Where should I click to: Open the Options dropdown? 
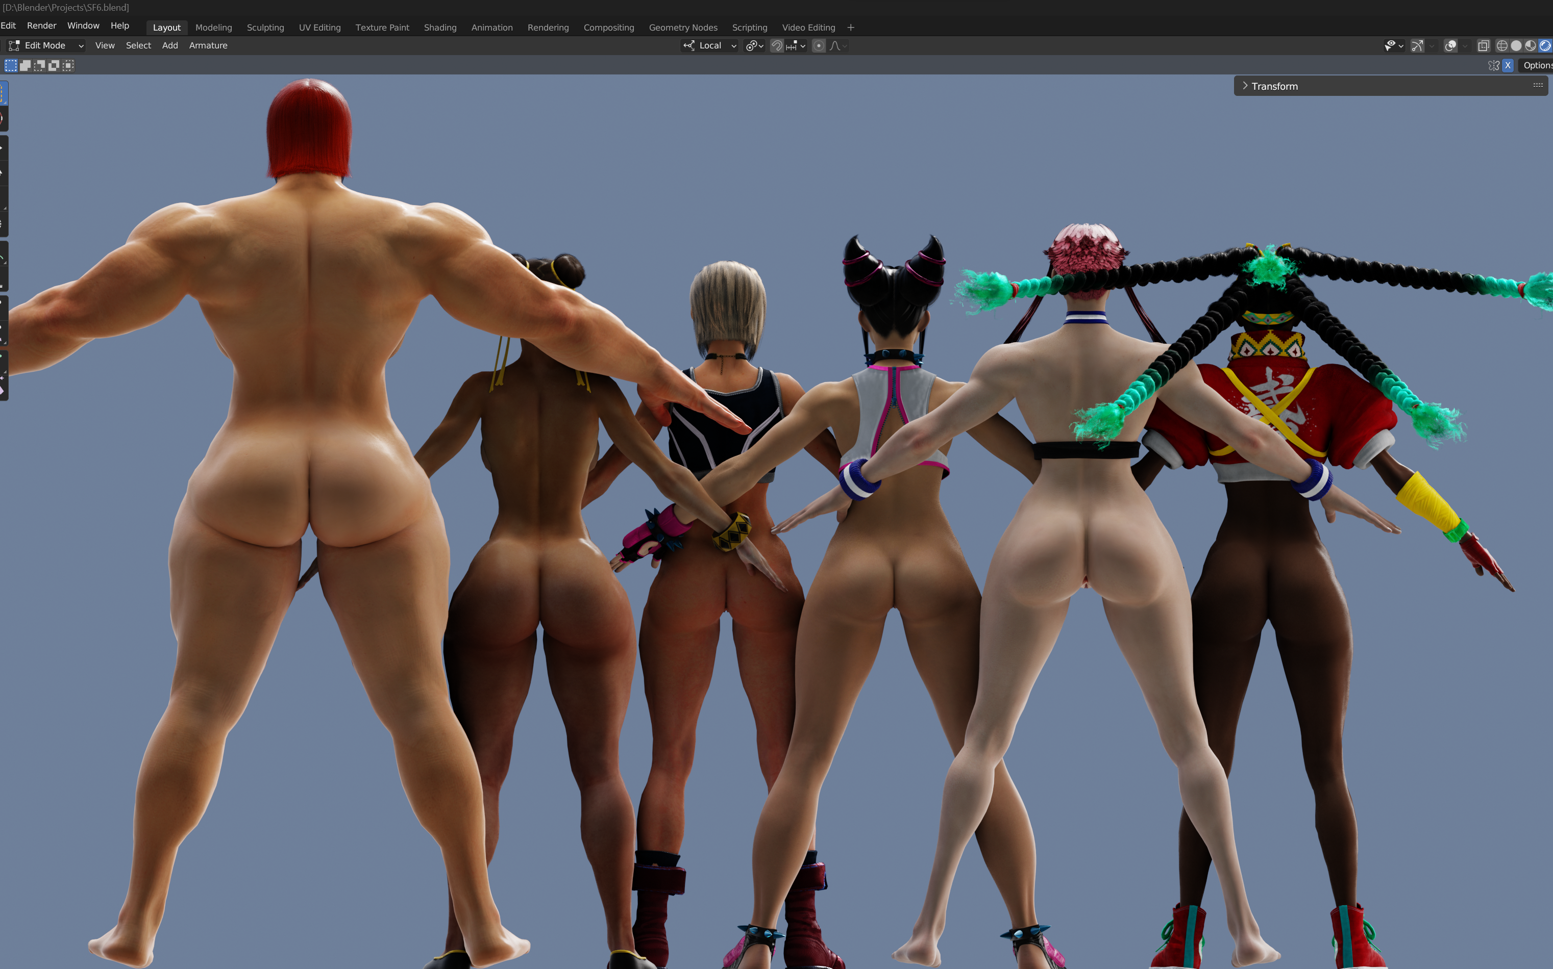(1536, 65)
